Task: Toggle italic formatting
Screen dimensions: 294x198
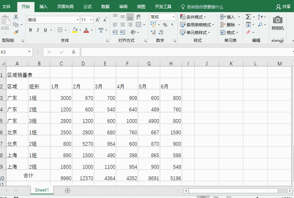Action: pyautogui.click(x=38, y=30)
